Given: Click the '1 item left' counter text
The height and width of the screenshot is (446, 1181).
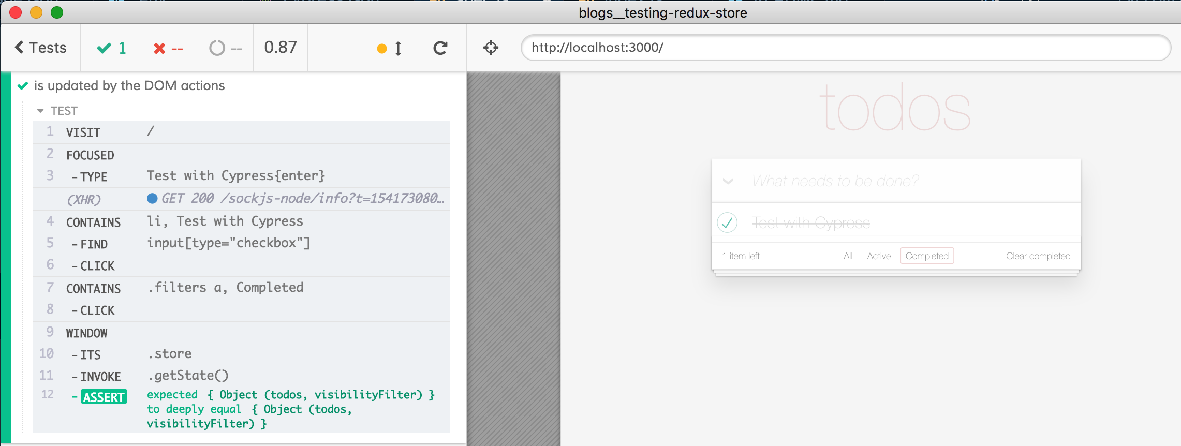Looking at the screenshot, I should [741, 256].
